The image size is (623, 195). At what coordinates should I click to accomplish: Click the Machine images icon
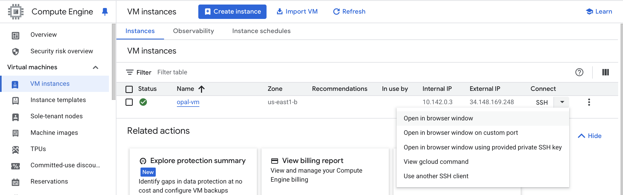click(x=16, y=133)
